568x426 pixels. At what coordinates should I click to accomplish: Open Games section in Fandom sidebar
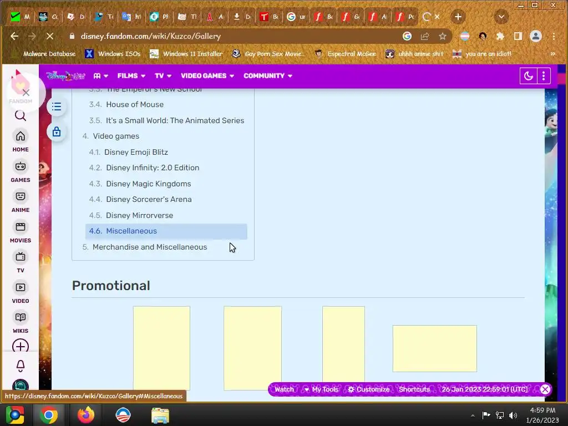21,172
